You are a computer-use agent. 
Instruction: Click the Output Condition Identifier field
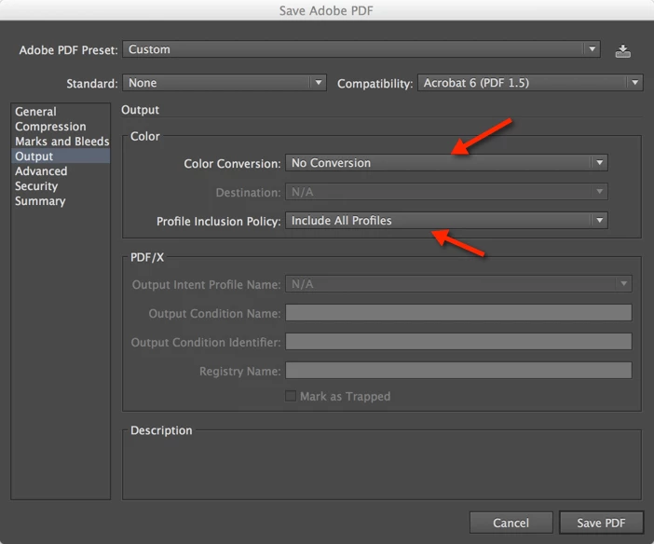tap(458, 342)
